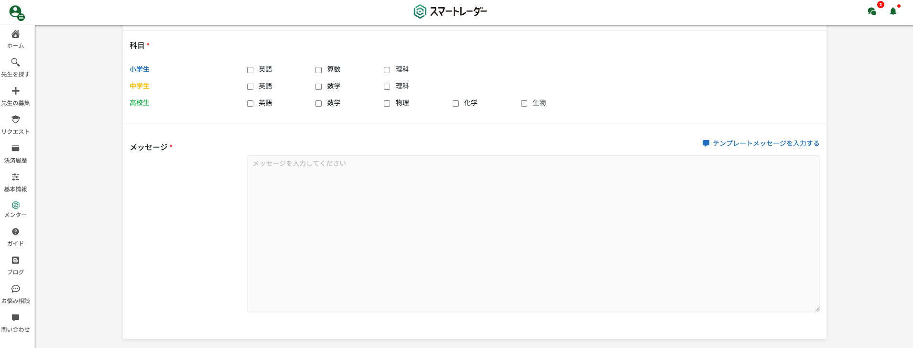Open the notifications bell icon
913x348 pixels.
[893, 11]
